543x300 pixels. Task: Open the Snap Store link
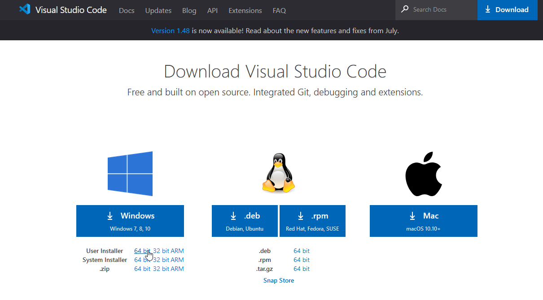pyautogui.click(x=279, y=281)
